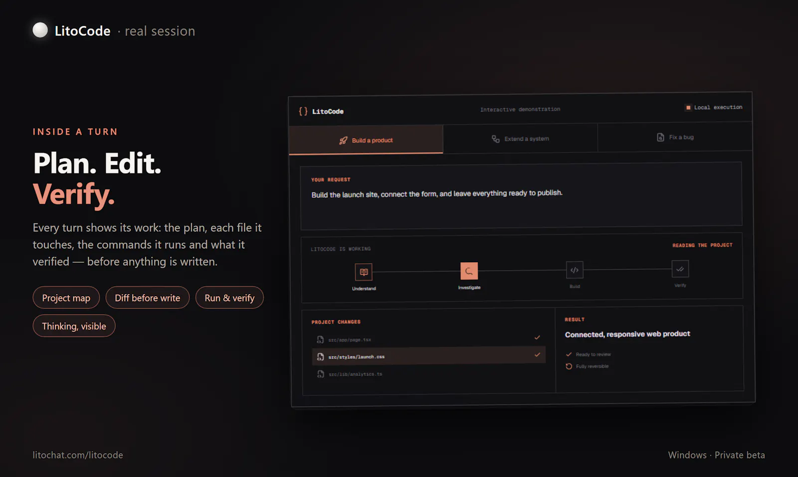This screenshot has height=477, width=798.
Task: Click the curly braces LitoCode app icon
Action: coord(303,111)
